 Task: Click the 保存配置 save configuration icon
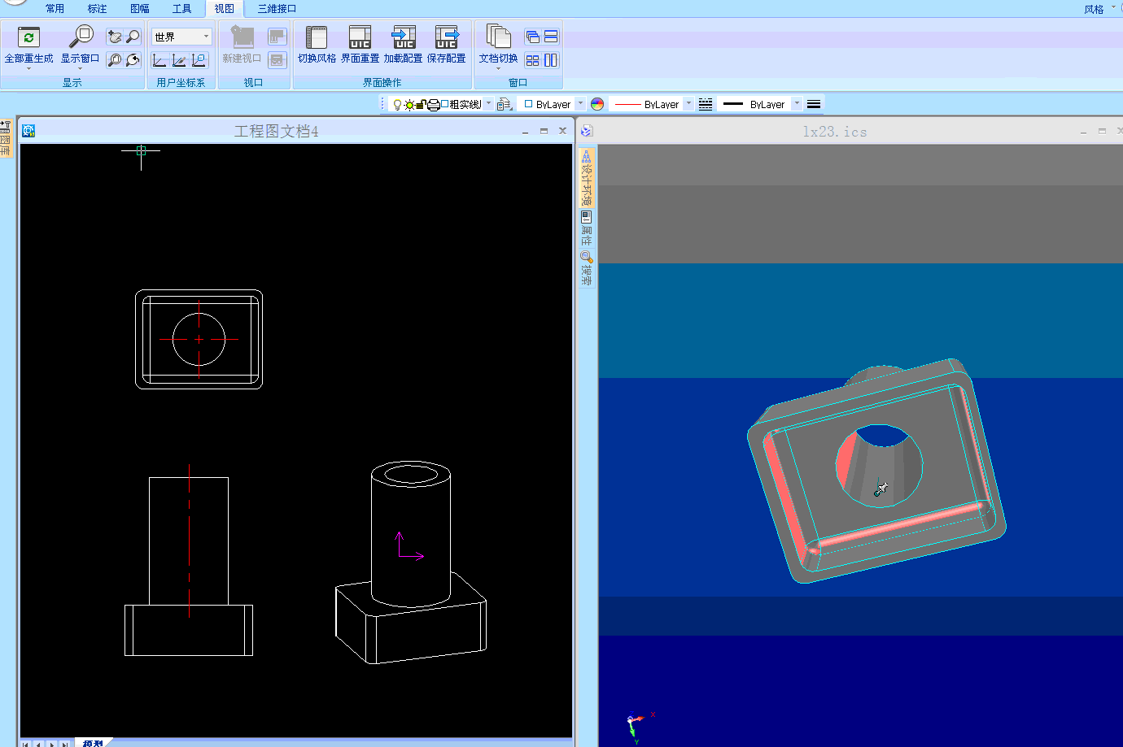point(446,38)
